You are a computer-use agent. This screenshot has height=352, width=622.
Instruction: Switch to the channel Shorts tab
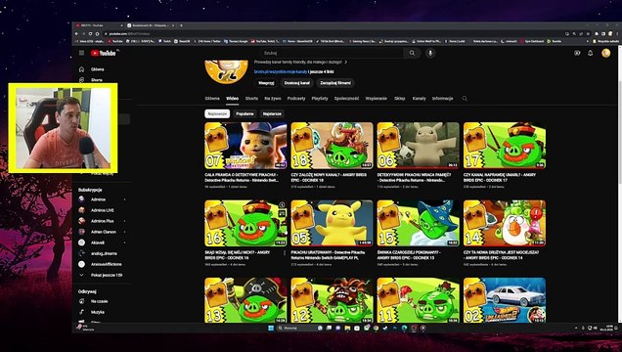coord(251,99)
